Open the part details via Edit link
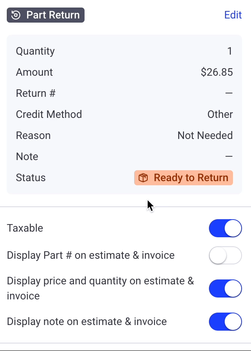 pyautogui.click(x=233, y=15)
